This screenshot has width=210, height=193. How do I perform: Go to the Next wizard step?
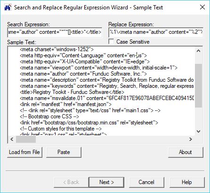106,182
